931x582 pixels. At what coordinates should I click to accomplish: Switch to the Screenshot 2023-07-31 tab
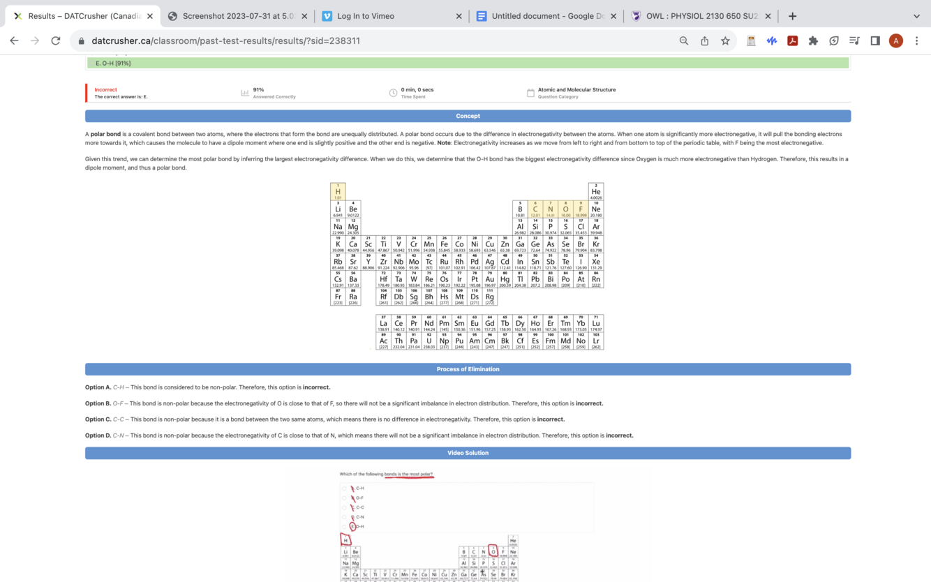pos(238,16)
